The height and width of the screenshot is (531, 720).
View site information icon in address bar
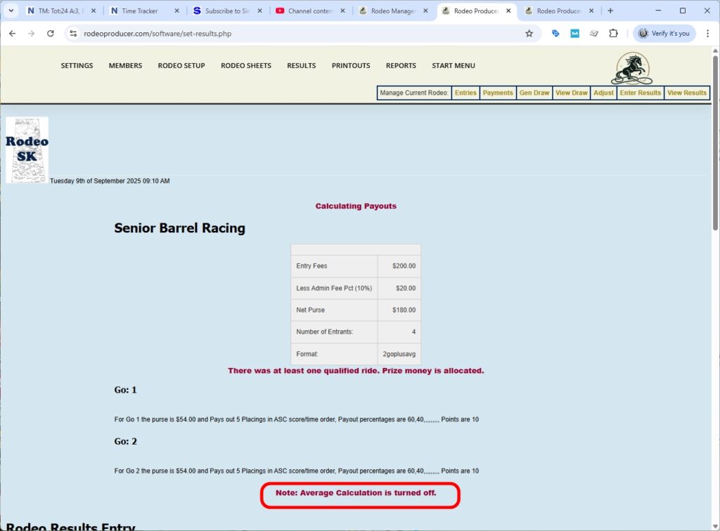(72, 33)
